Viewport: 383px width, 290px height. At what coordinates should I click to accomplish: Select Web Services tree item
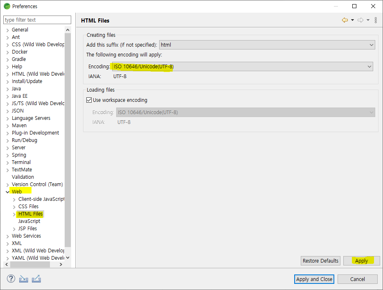pyautogui.click(x=26, y=236)
